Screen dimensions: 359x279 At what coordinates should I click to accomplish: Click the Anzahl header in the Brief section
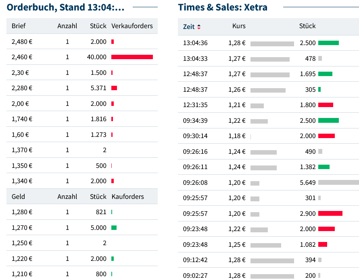(x=67, y=26)
